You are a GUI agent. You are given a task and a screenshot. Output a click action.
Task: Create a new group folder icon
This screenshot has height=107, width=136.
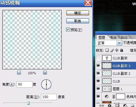pyautogui.click(x=132, y=105)
